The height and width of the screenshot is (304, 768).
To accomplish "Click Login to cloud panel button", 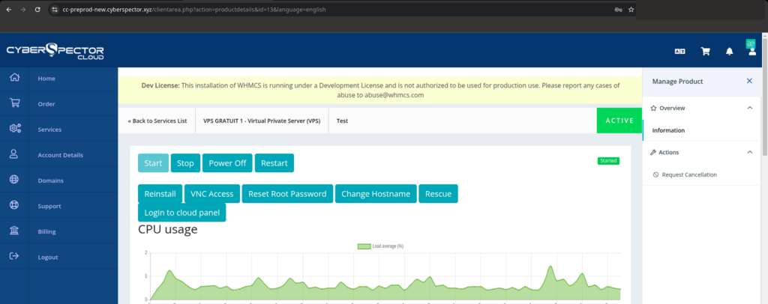I will pyautogui.click(x=181, y=213).
